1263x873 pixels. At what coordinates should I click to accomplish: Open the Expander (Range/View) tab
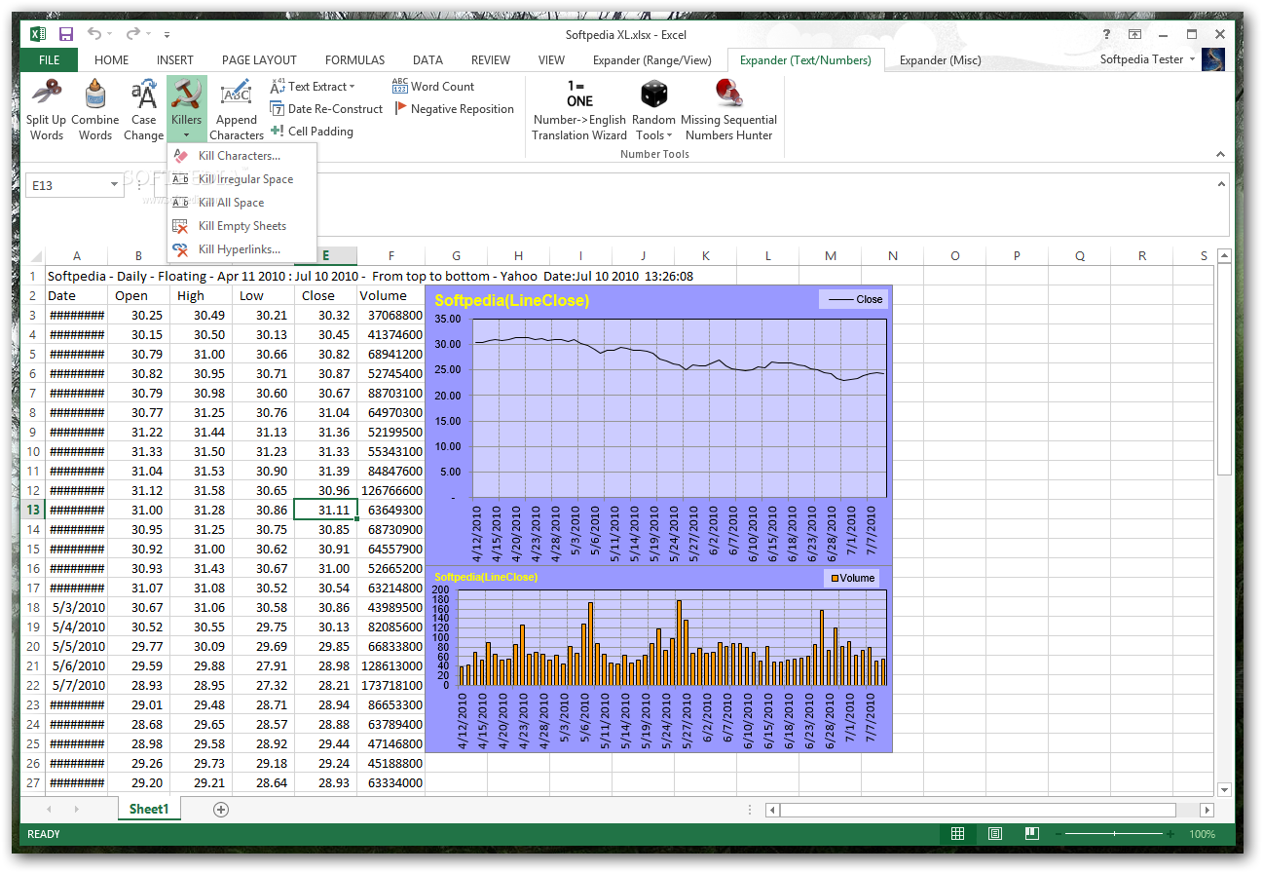(x=652, y=59)
